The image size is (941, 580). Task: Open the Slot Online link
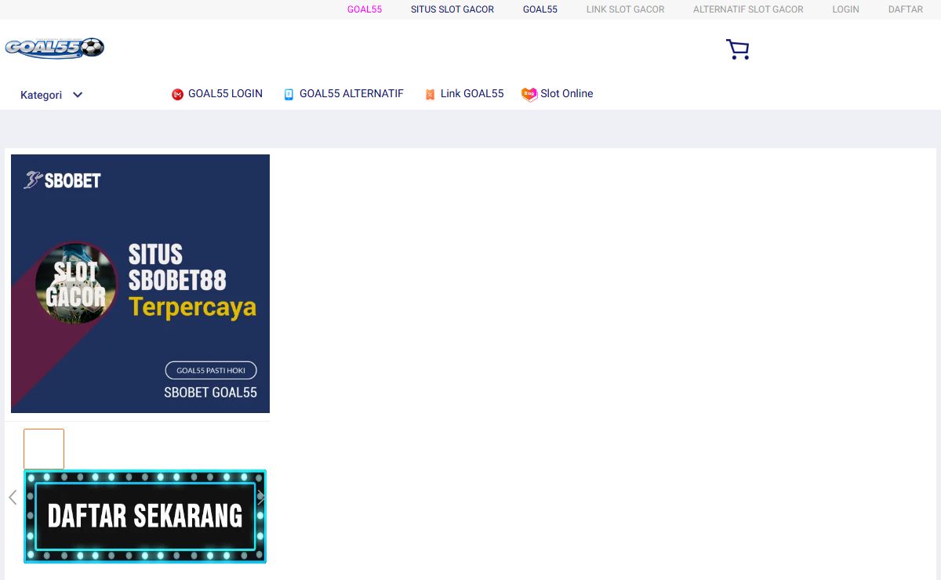pos(566,93)
